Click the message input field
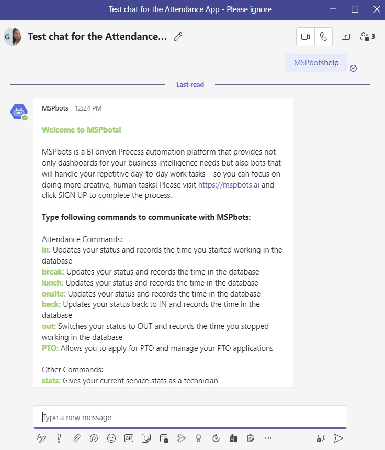 pos(190,417)
